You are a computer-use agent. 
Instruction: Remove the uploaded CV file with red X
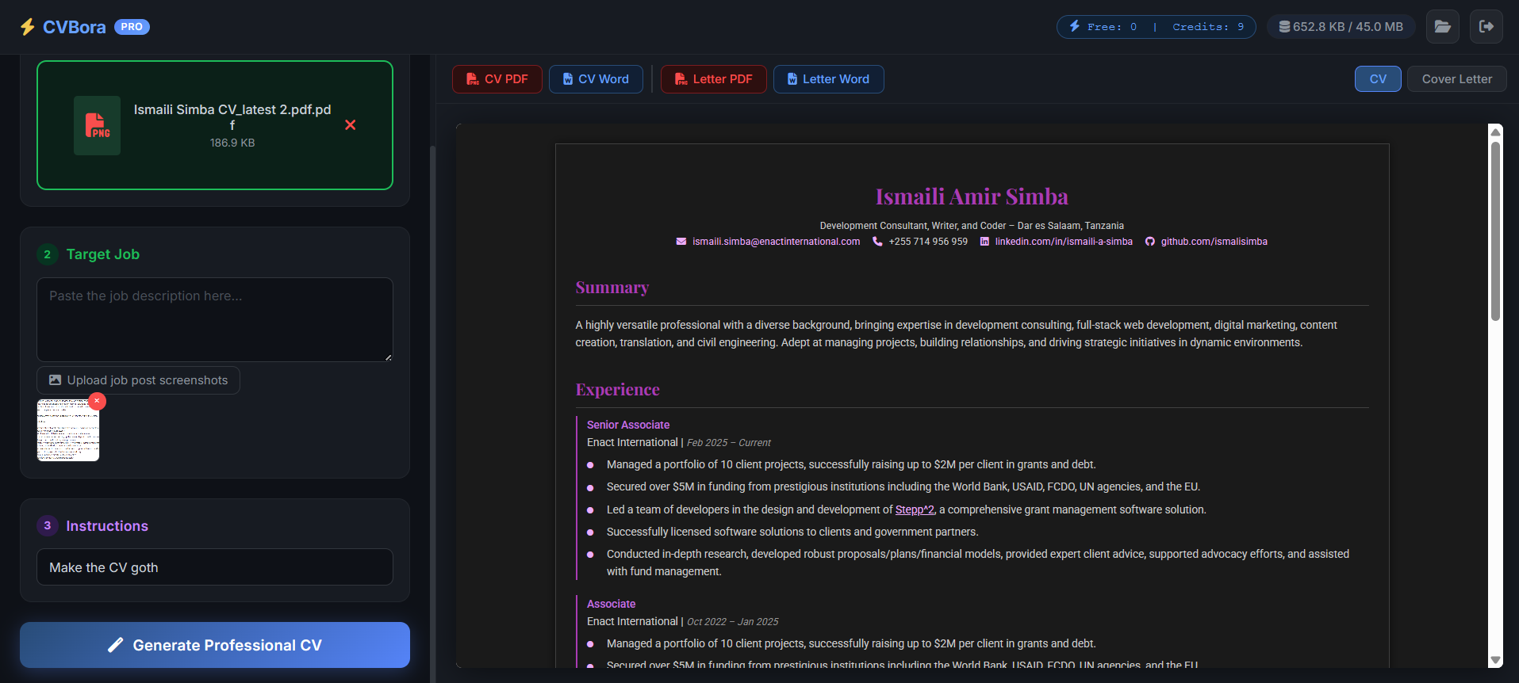pyautogui.click(x=351, y=125)
